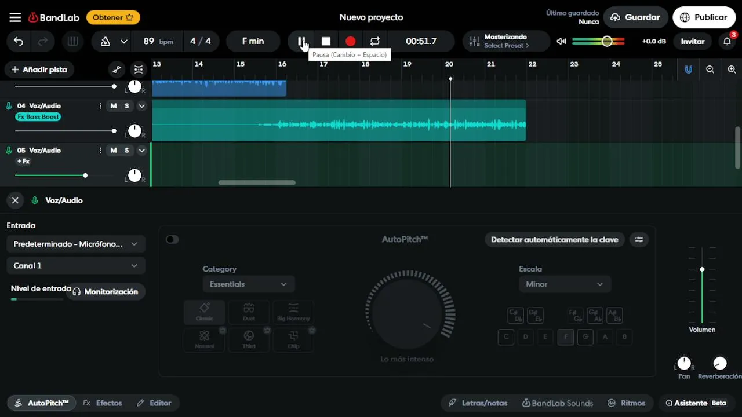Click the Publicar button
742x417 pixels.
pyautogui.click(x=703, y=17)
